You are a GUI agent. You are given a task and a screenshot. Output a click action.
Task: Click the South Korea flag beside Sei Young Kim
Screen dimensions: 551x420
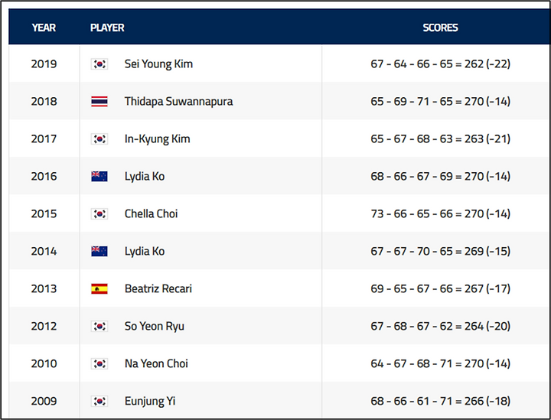(99, 64)
